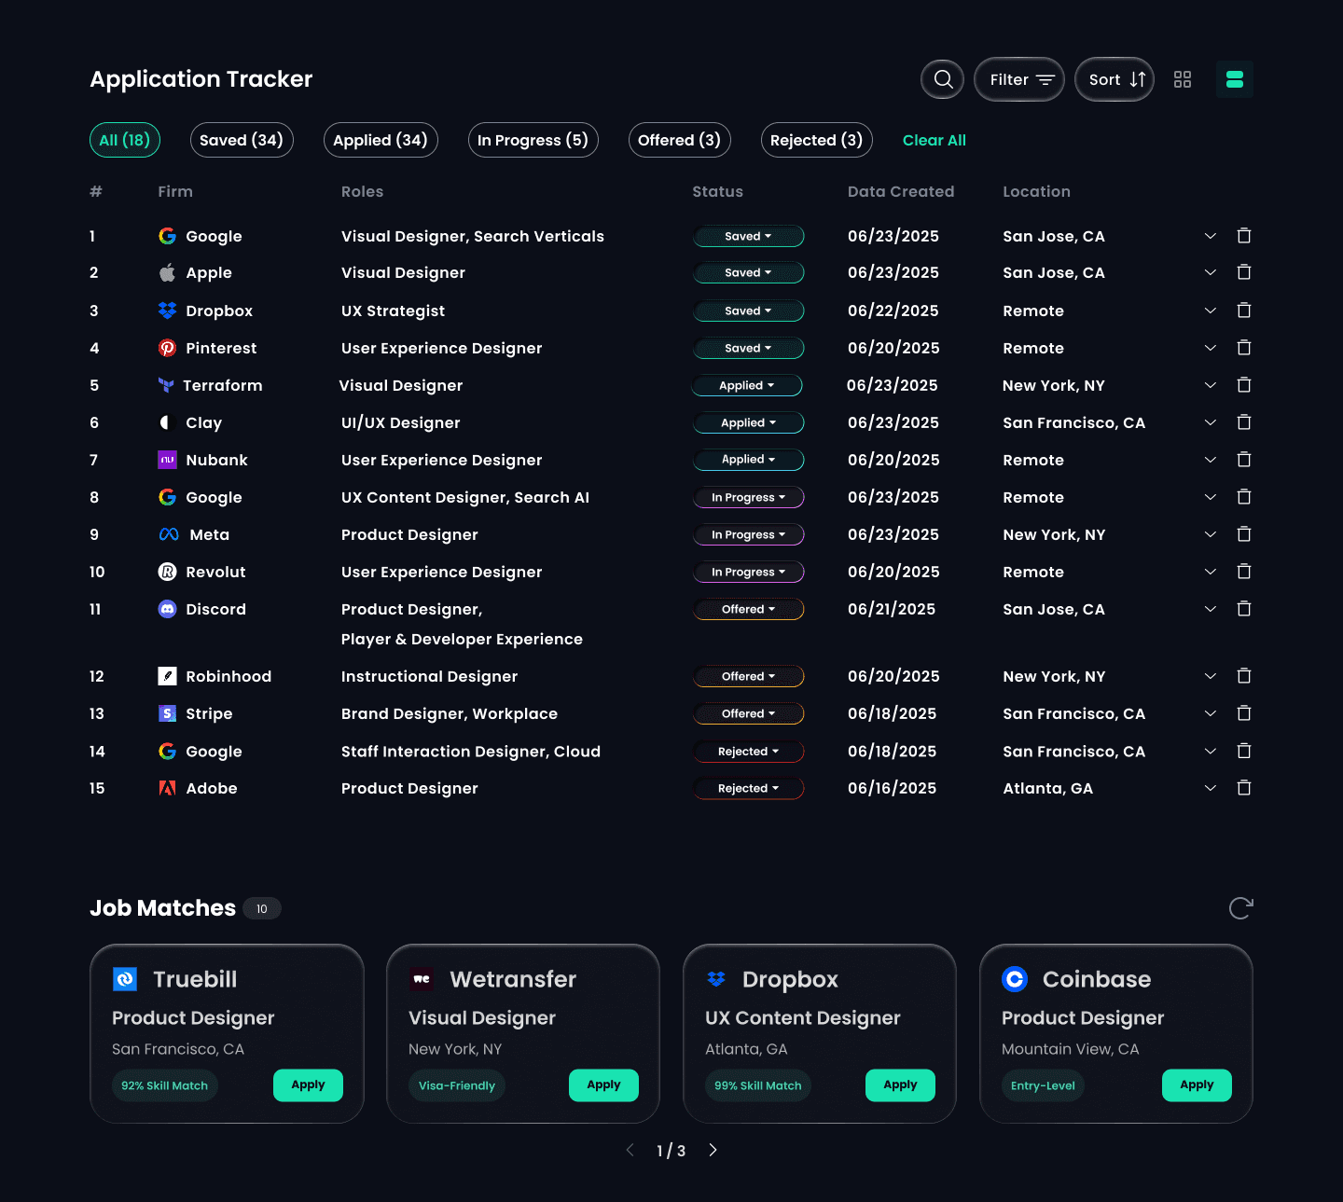Delete the Dropbox UX Strategist row
The image size is (1343, 1202).
[x=1243, y=311]
